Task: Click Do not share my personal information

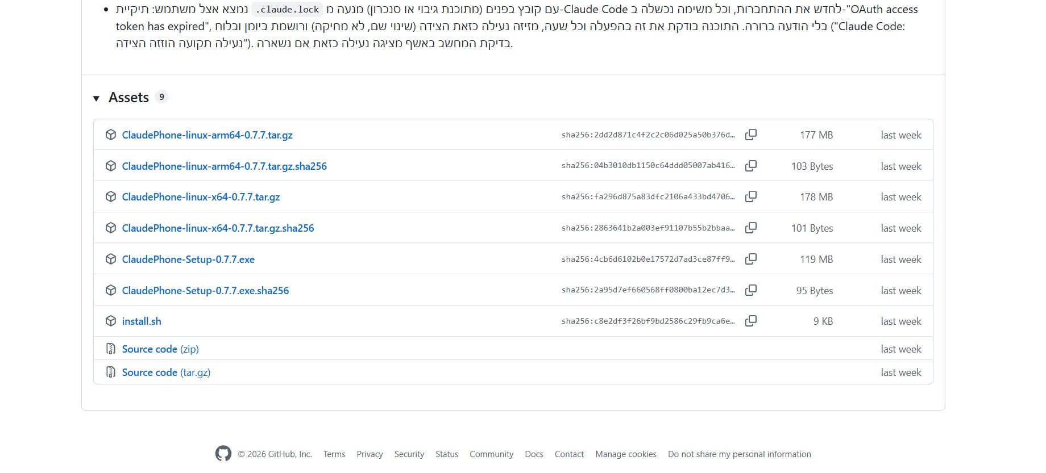Action: [740, 454]
